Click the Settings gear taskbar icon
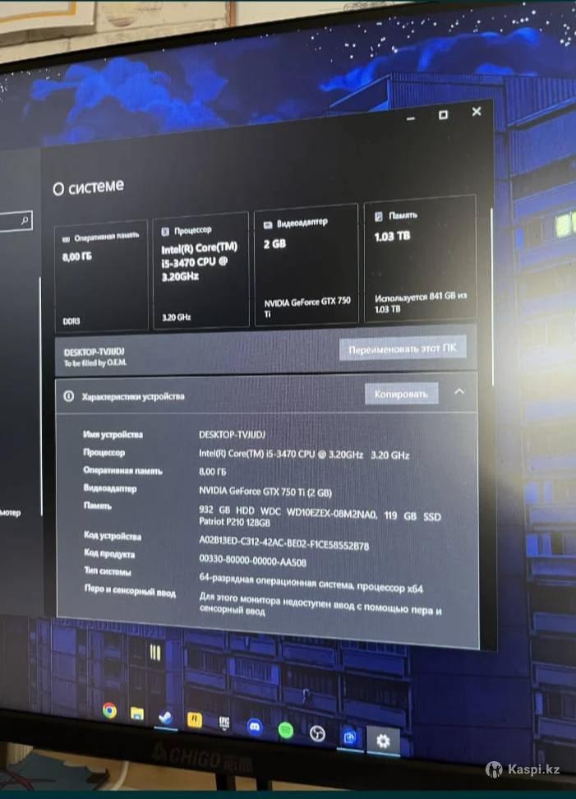The width and height of the screenshot is (576, 799). click(382, 741)
